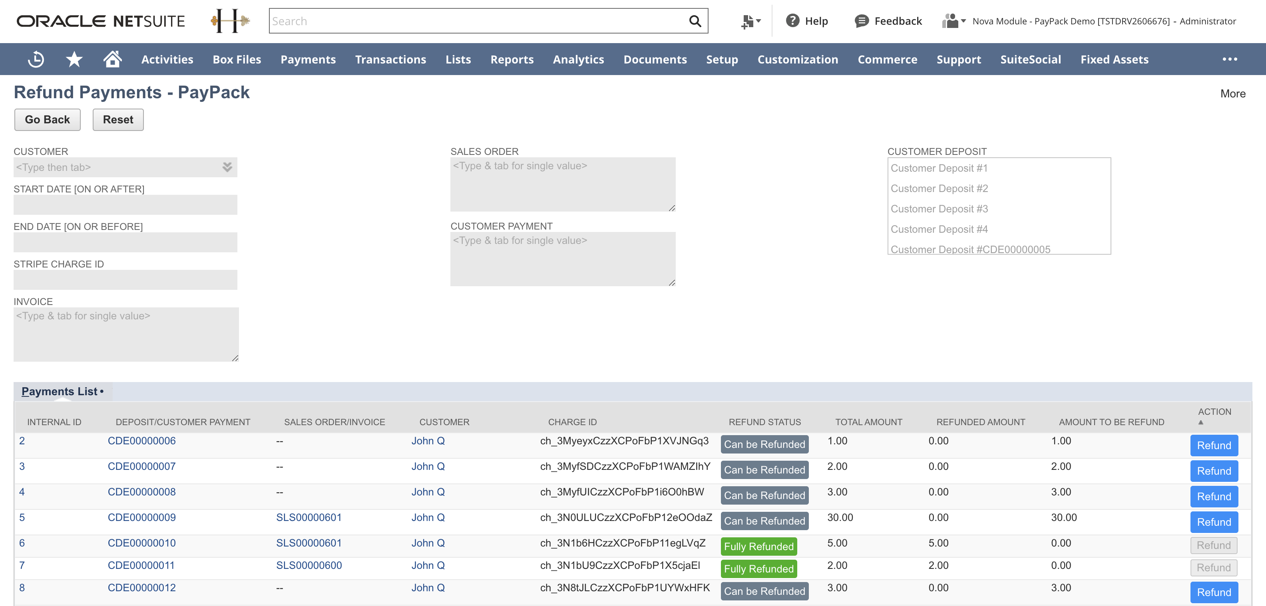Click the End Date input field
Image resolution: width=1266 pixels, height=606 pixels.
[125, 242]
